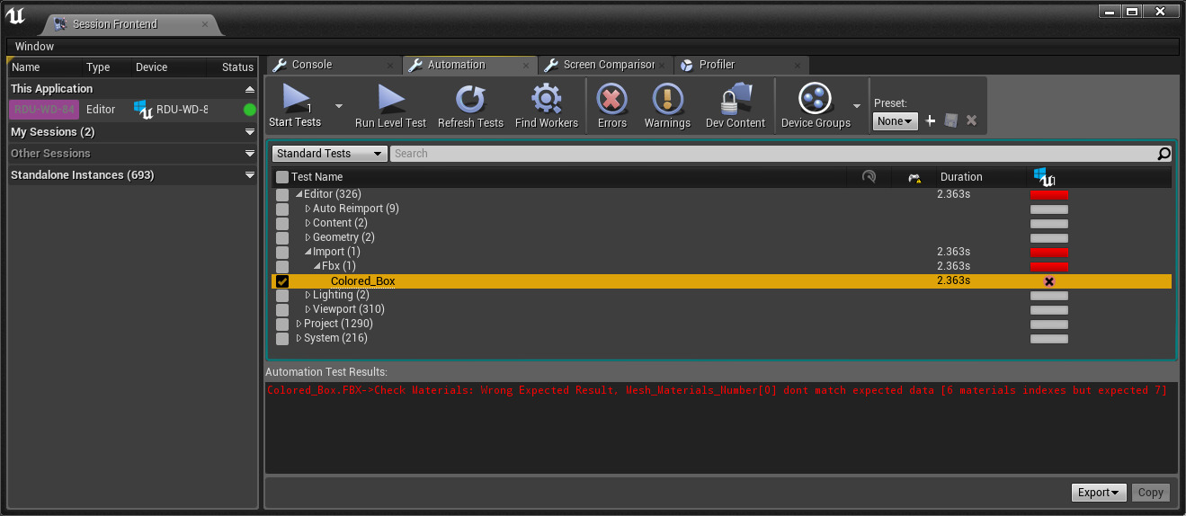Click the Find Workers gear icon

click(x=546, y=98)
